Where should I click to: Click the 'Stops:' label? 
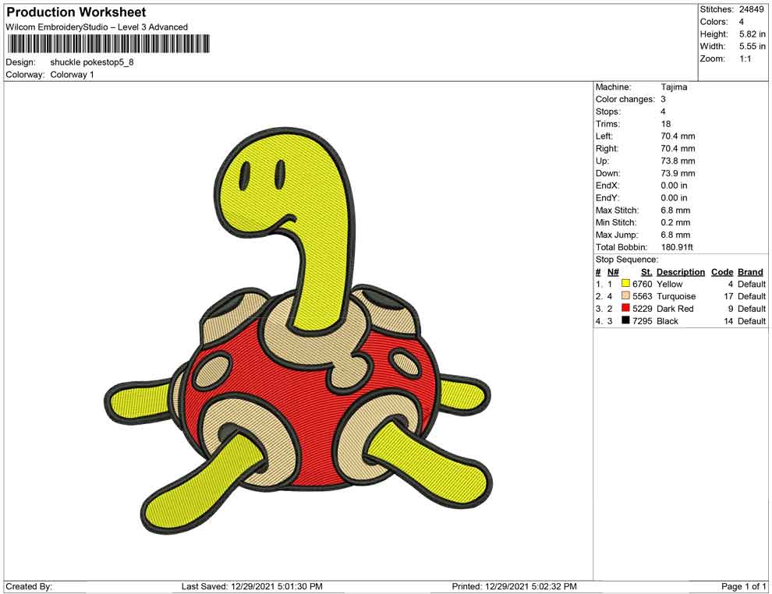pyautogui.click(x=608, y=111)
